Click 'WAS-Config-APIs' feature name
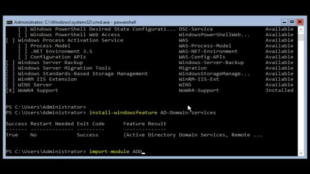The image size is (310, 174). [202, 57]
